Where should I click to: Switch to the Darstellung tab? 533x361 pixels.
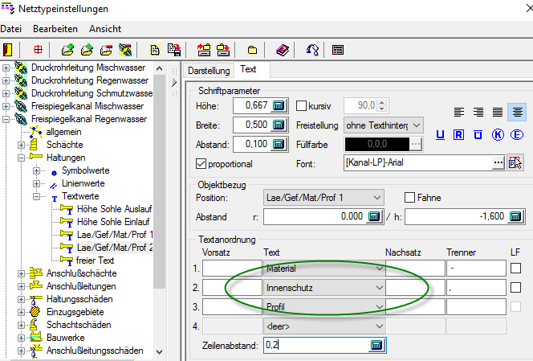(x=208, y=70)
